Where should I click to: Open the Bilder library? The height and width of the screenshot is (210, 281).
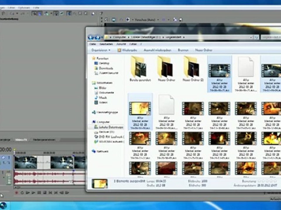(x=100, y=88)
